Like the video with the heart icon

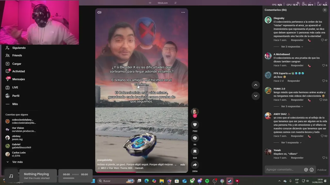click(195, 125)
